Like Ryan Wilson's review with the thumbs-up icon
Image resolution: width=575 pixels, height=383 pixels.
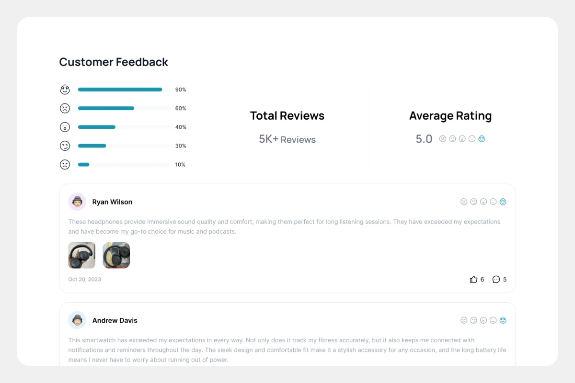473,279
